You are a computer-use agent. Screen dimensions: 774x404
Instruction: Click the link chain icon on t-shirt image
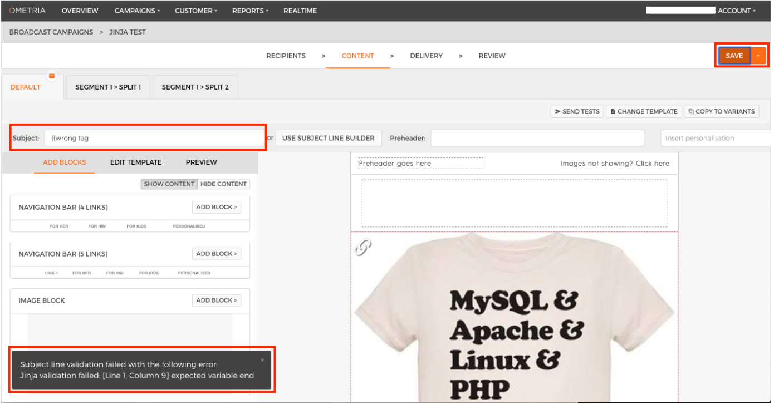pos(363,247)
